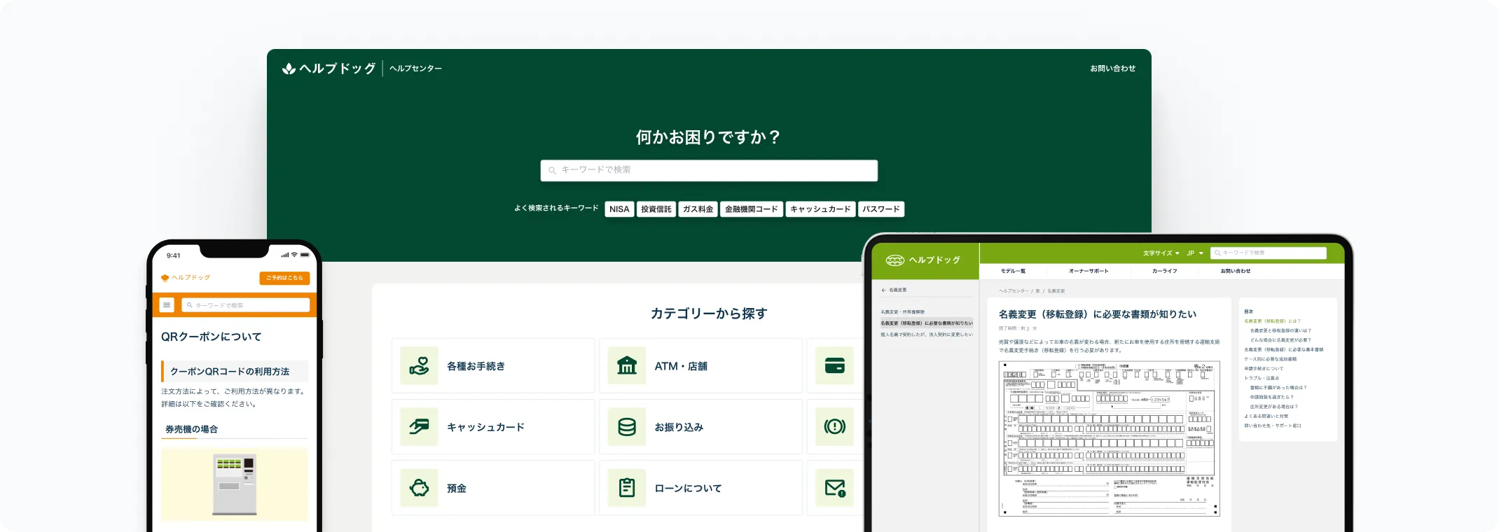Jump to ケース別に必要な追加書類 in the table of contents
This screenshot has width=1499, height=532.
point(1270,359)
